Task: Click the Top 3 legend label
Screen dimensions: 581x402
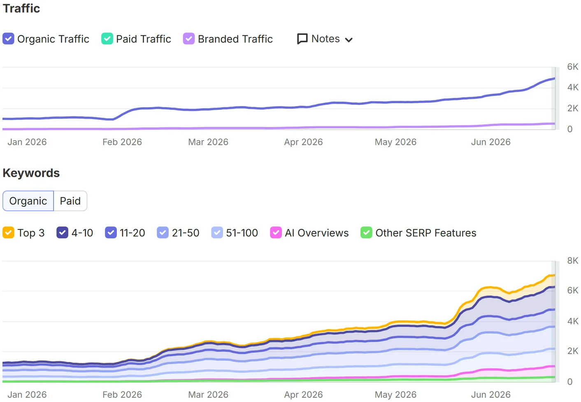Action: (31, 233)
